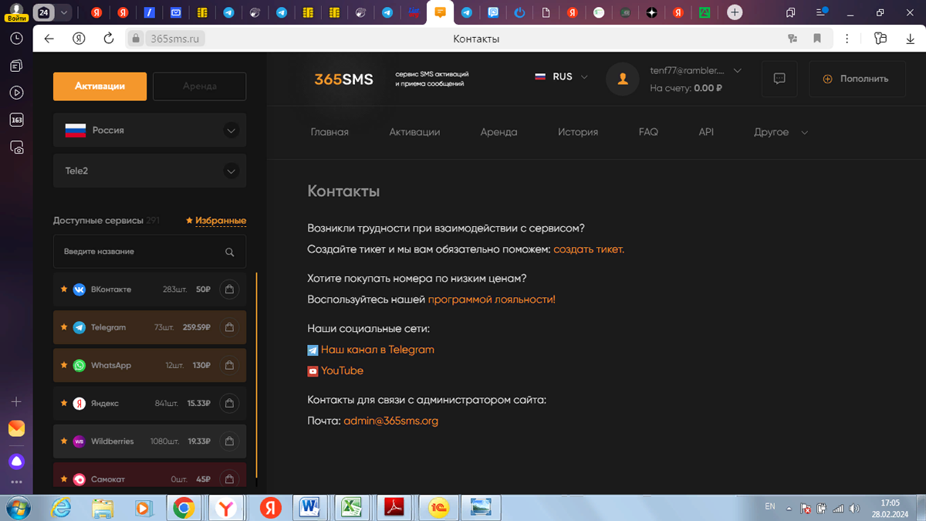Open FAQ navigation item
The height and width of the screenshot is (521, 926).
(648, 132)
